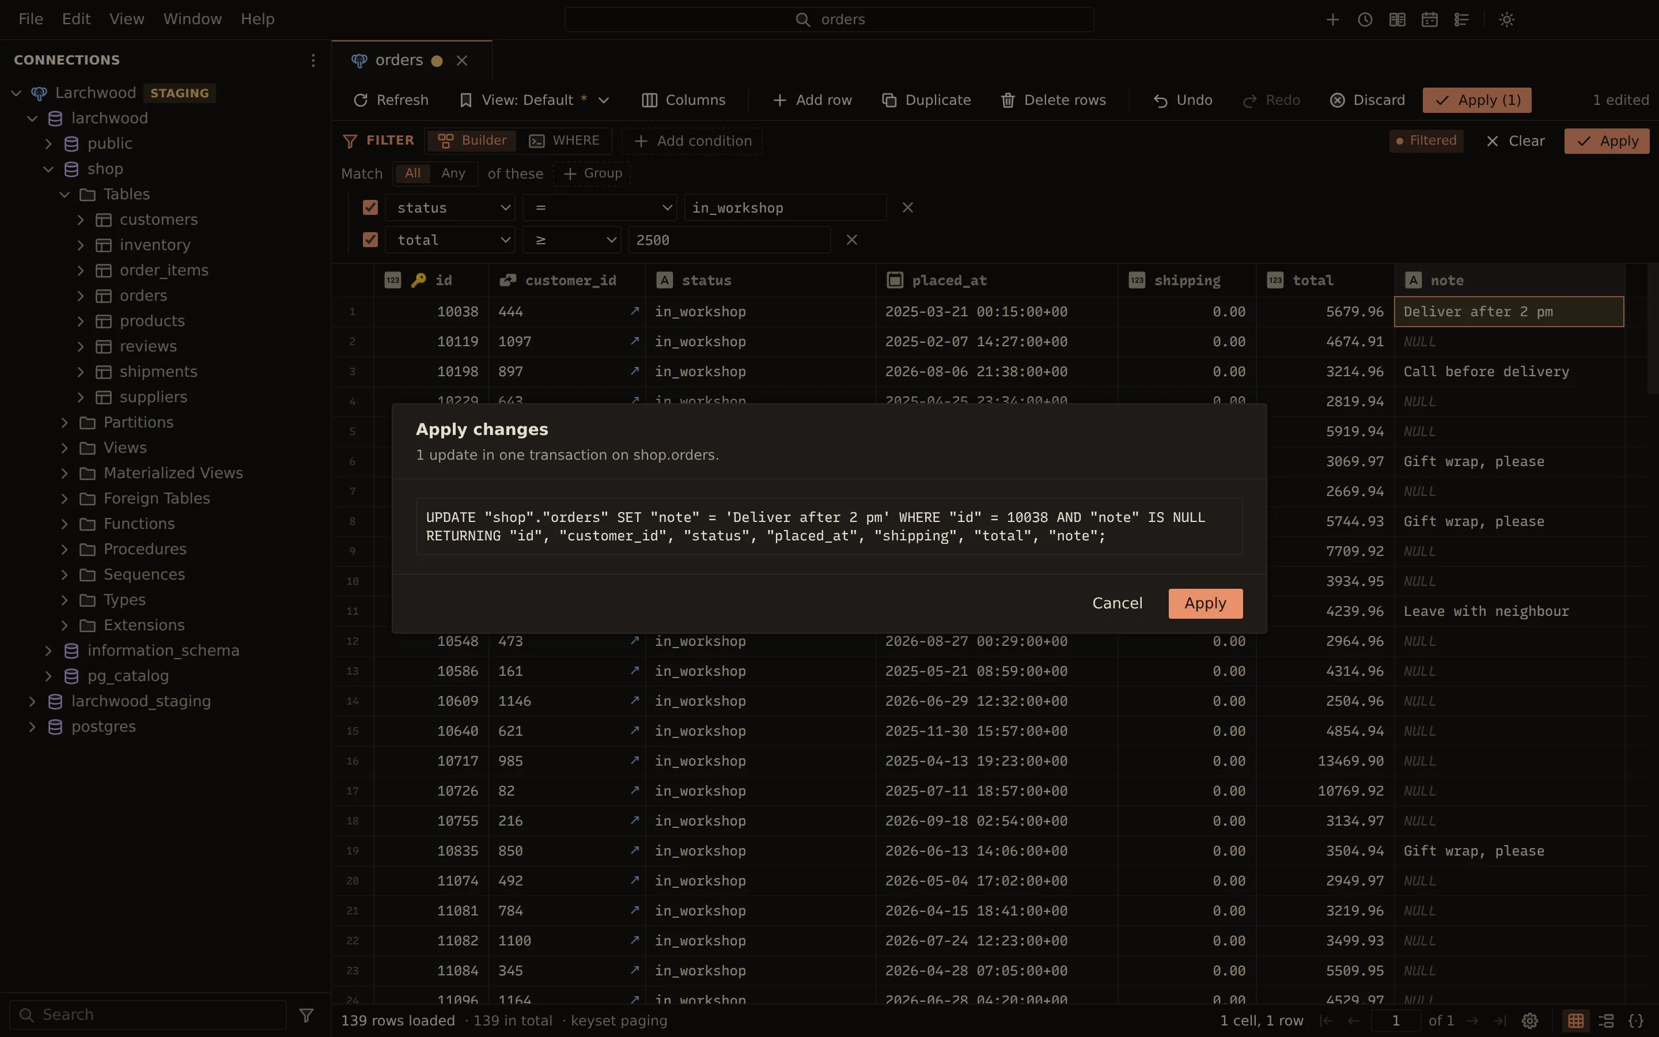Follow customer_id 444 foreign key arrow

coord(635,311)
